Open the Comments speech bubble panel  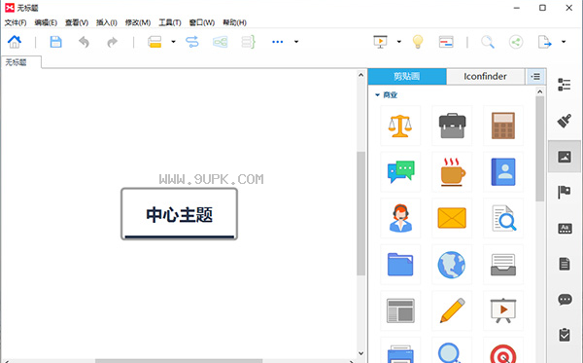tap(565, 300)
